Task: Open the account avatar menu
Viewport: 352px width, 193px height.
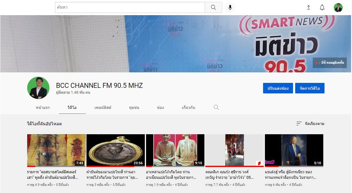Action: click(338, 7)
